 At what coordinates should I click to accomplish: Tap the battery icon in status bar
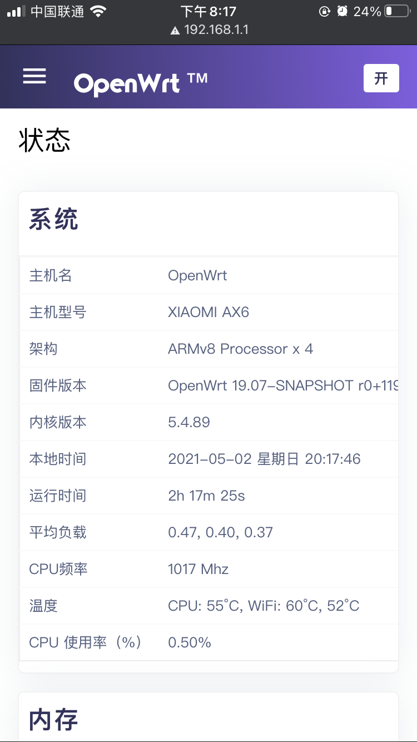[x=396, y=11]
